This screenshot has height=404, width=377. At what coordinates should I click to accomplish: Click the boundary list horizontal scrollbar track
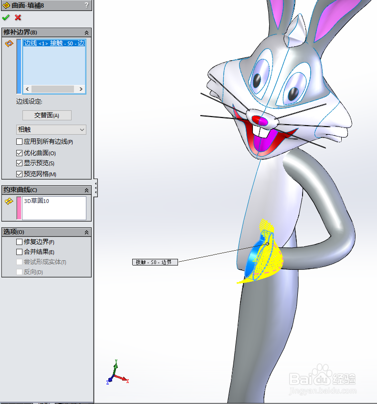point(52,89)
